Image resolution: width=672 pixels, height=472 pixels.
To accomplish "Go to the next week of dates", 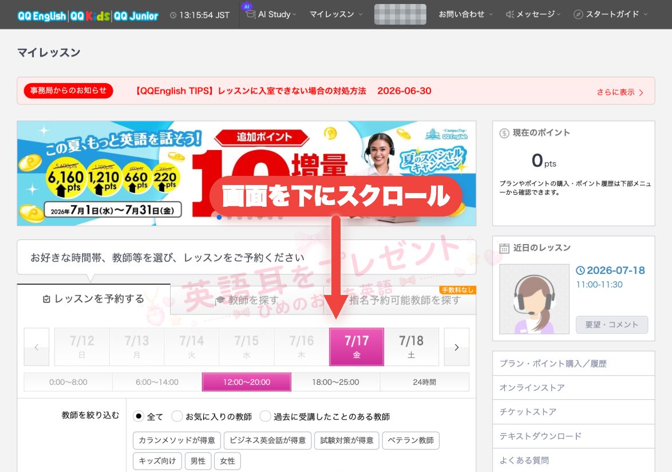I will coord(456,347).
